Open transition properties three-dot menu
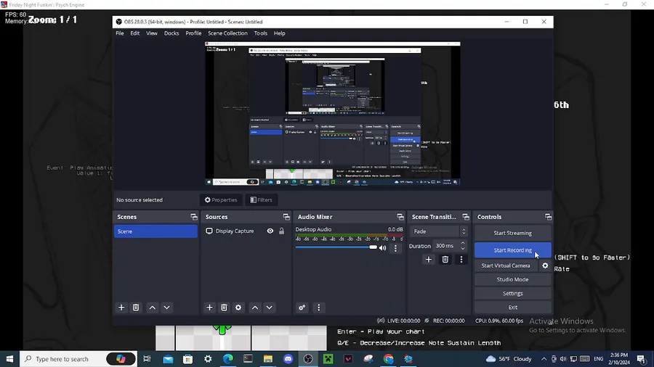 tap(461, 260)
